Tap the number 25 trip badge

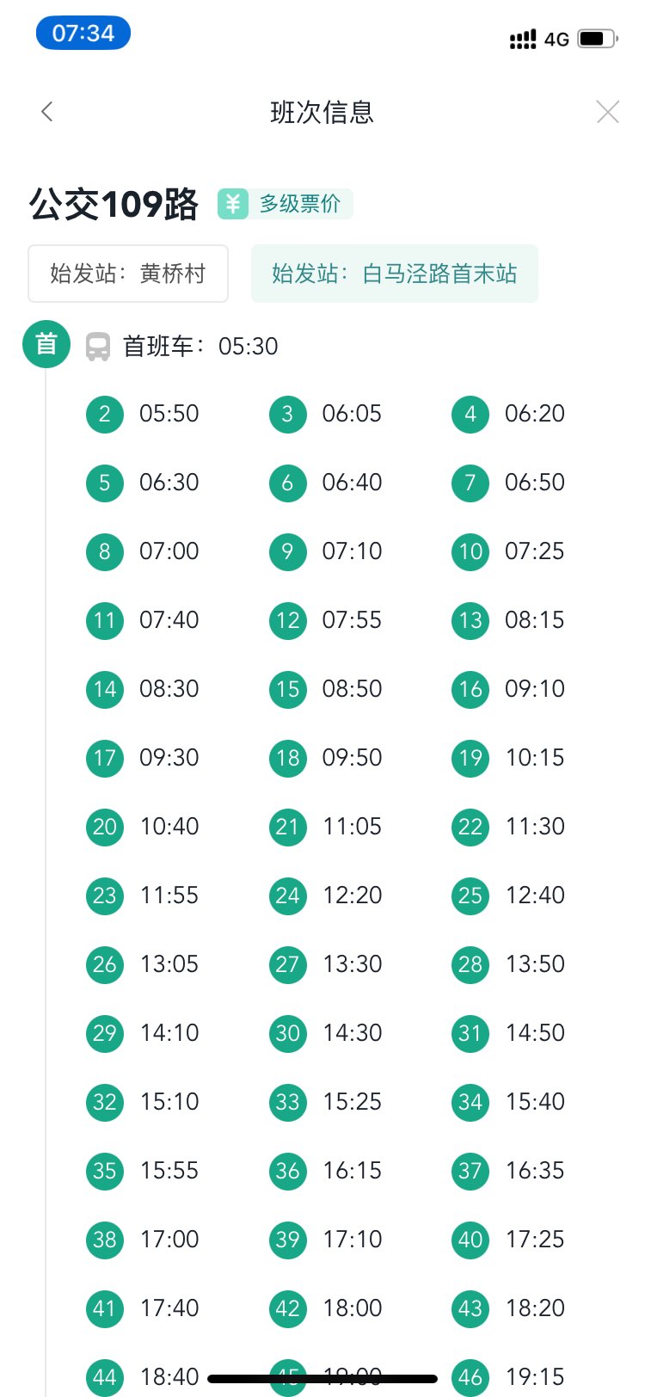tap(470, 895)
